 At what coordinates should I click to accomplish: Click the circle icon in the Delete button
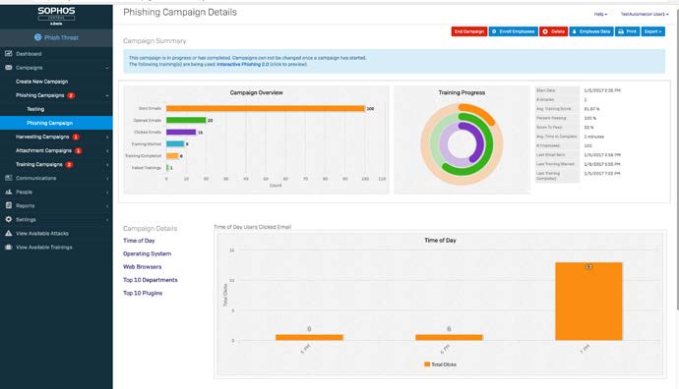pos(545,31)
